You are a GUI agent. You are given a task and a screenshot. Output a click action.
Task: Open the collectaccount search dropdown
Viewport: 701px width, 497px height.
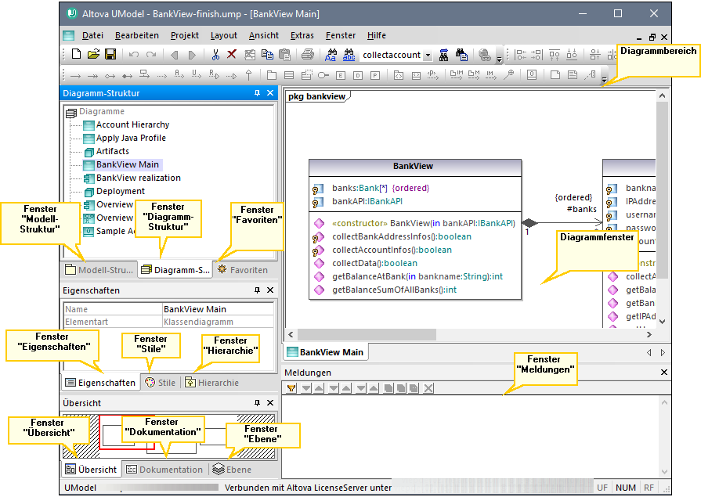tap(428, 56)
